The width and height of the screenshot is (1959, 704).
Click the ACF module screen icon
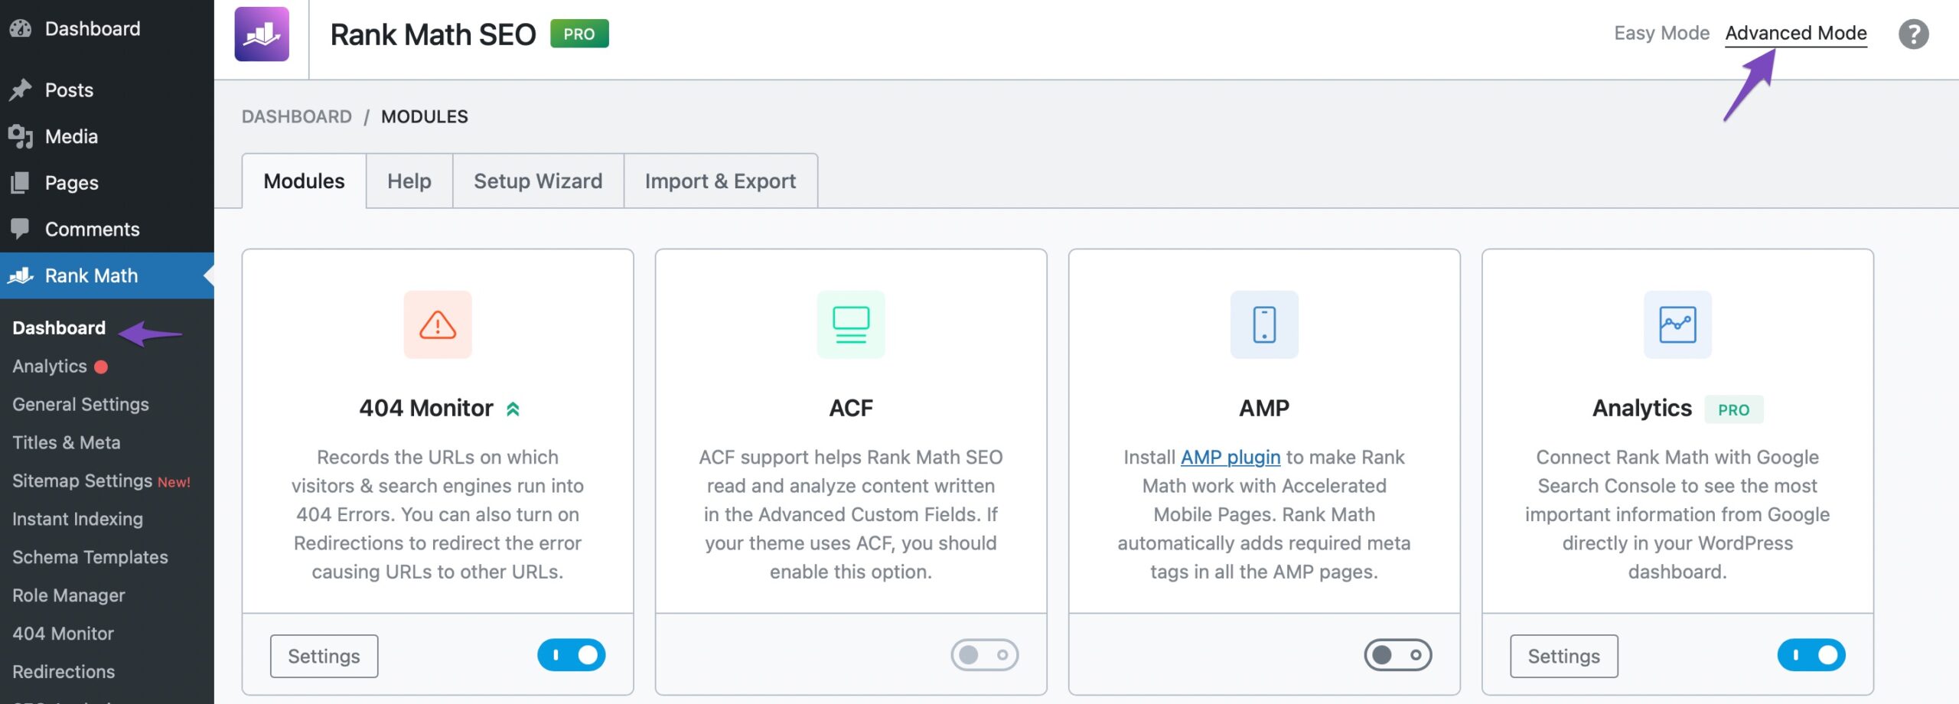(x=851, y=324)
